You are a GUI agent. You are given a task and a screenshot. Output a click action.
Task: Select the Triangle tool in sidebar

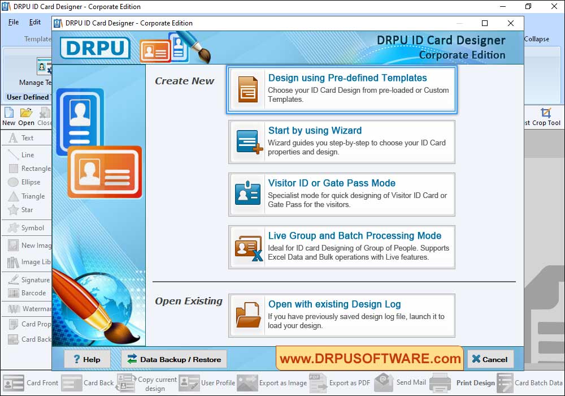tap(27, 196)
